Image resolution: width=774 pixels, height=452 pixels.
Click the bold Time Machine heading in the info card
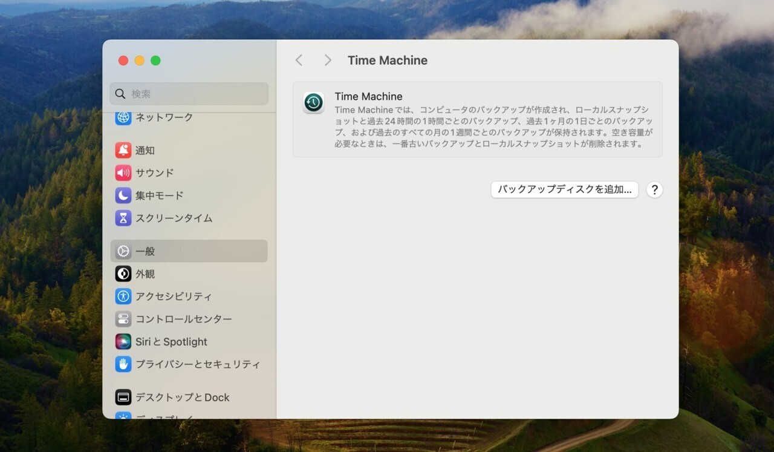(x=369, y=96)
